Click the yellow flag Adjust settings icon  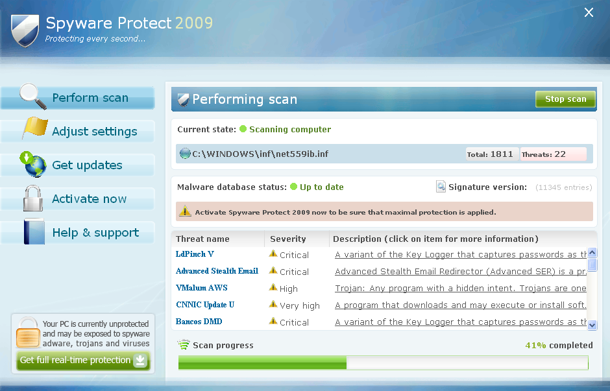pyautogui.click(x=34, y=128)
